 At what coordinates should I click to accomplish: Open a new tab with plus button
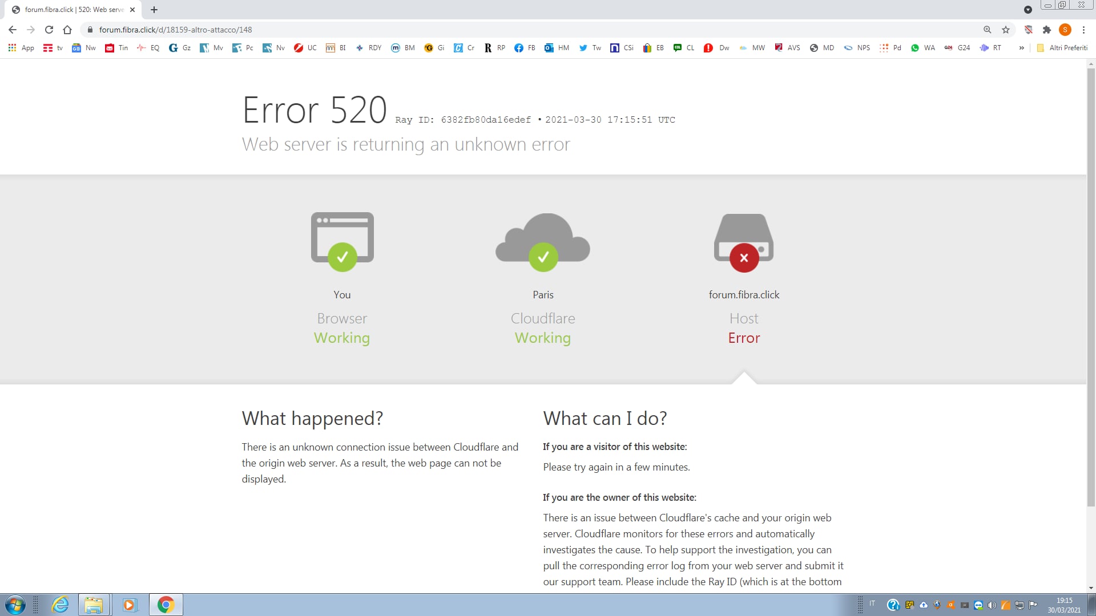154,10
